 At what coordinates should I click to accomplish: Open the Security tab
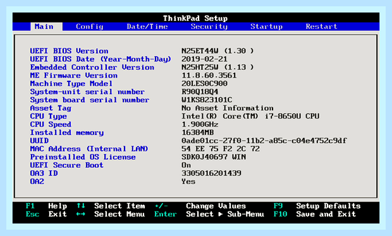pos(209,27)
